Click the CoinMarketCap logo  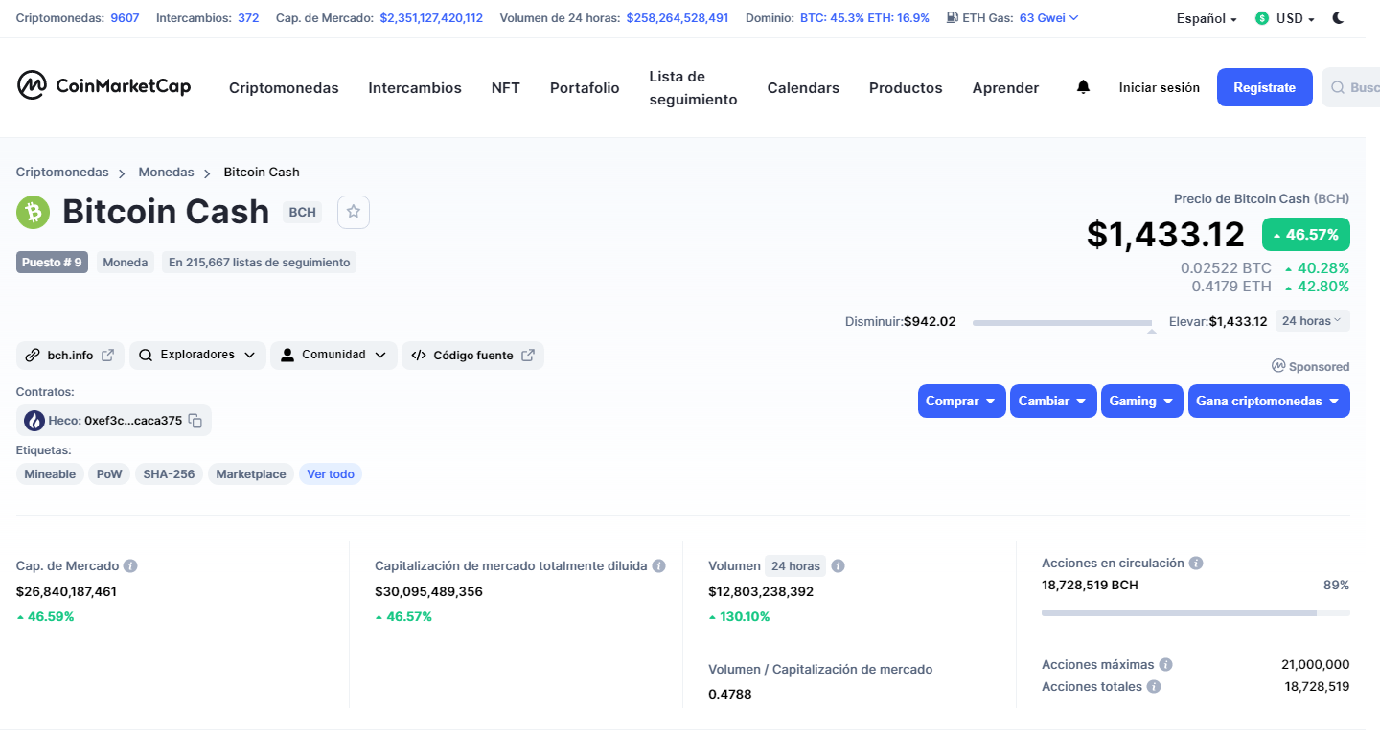pos(103,86)
